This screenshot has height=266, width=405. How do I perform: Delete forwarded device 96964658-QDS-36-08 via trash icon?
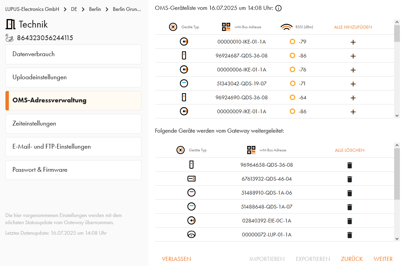click(350, 165)
